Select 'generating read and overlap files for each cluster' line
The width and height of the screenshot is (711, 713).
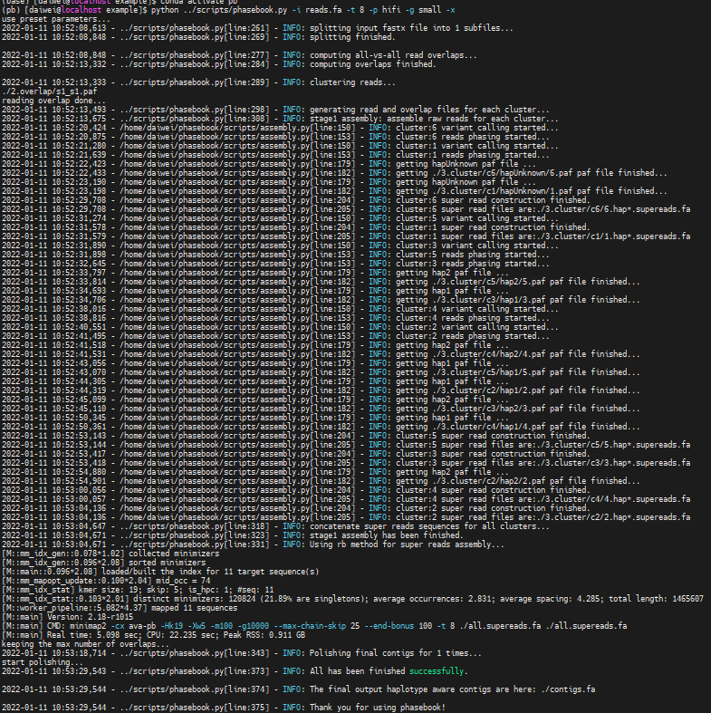pos(275,110)
